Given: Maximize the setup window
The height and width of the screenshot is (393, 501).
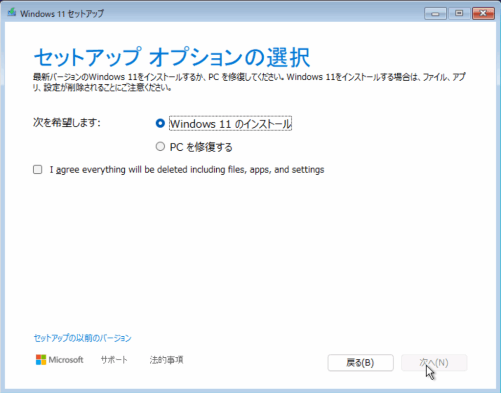Looking at the screenshot, I should [x=459, y=13].
